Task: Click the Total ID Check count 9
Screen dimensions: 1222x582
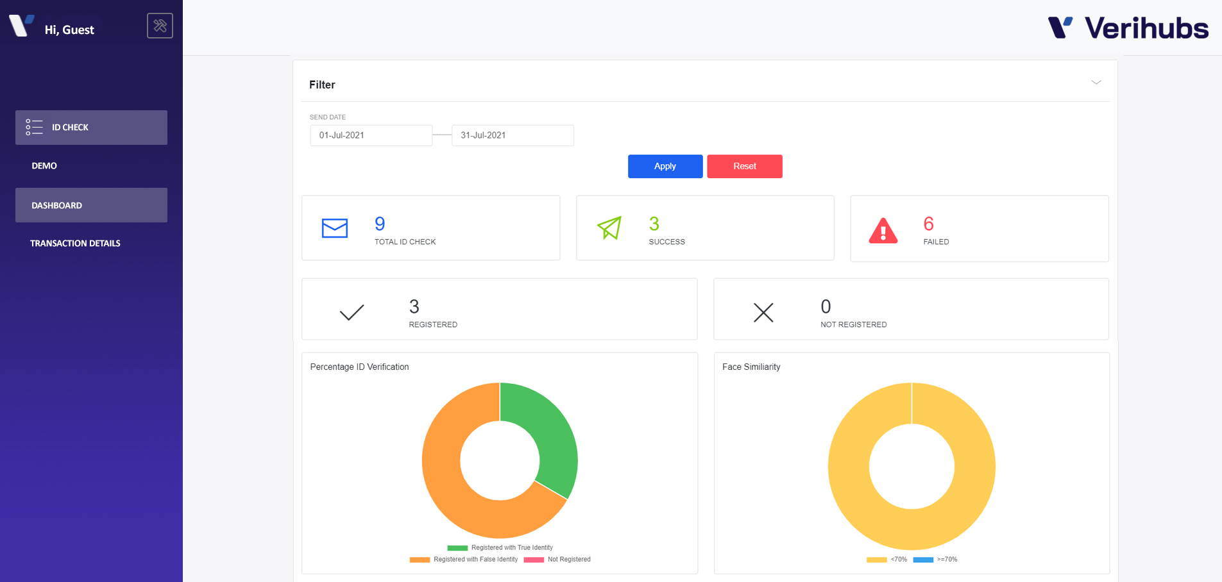Action: click(380, 224)
